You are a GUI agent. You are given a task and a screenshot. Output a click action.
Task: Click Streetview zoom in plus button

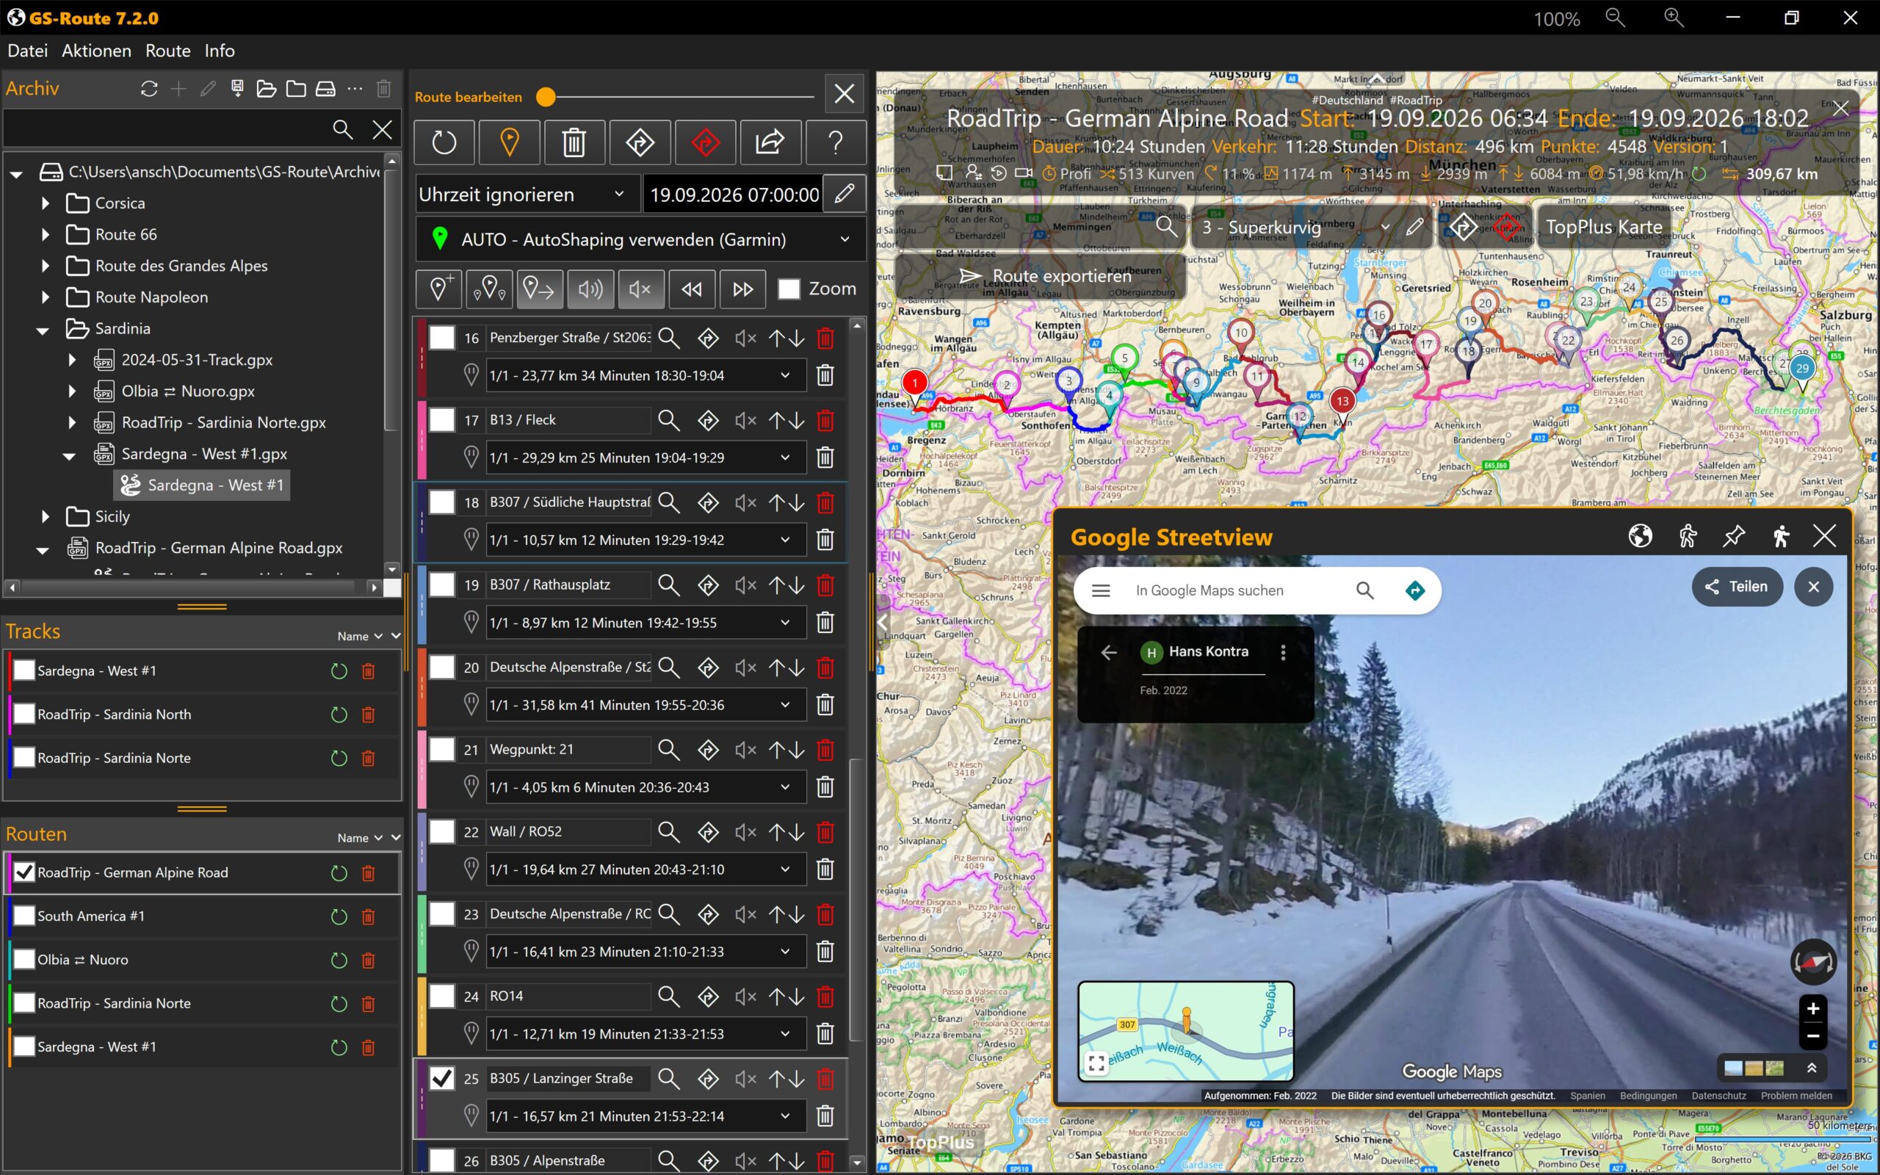[x=1812, y=1009]
